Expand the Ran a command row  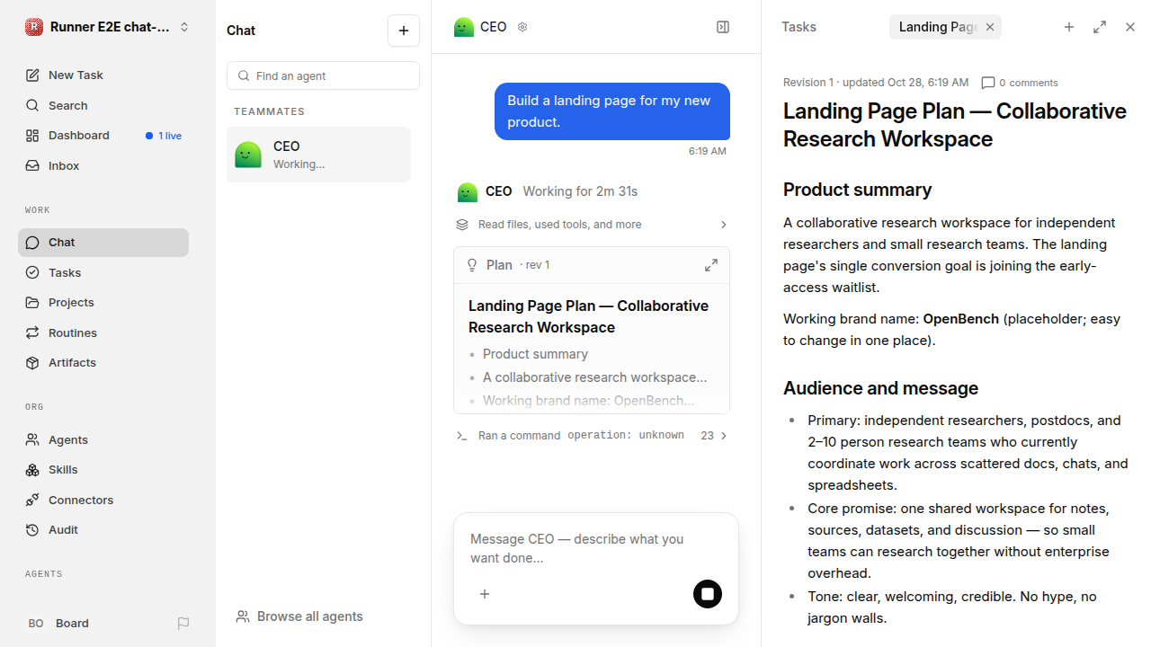pyautogui.click(x=592, y=436)
